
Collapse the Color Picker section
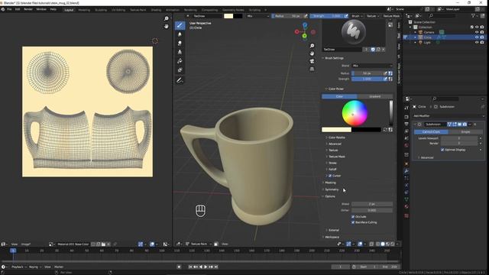(x=335, y=89)
